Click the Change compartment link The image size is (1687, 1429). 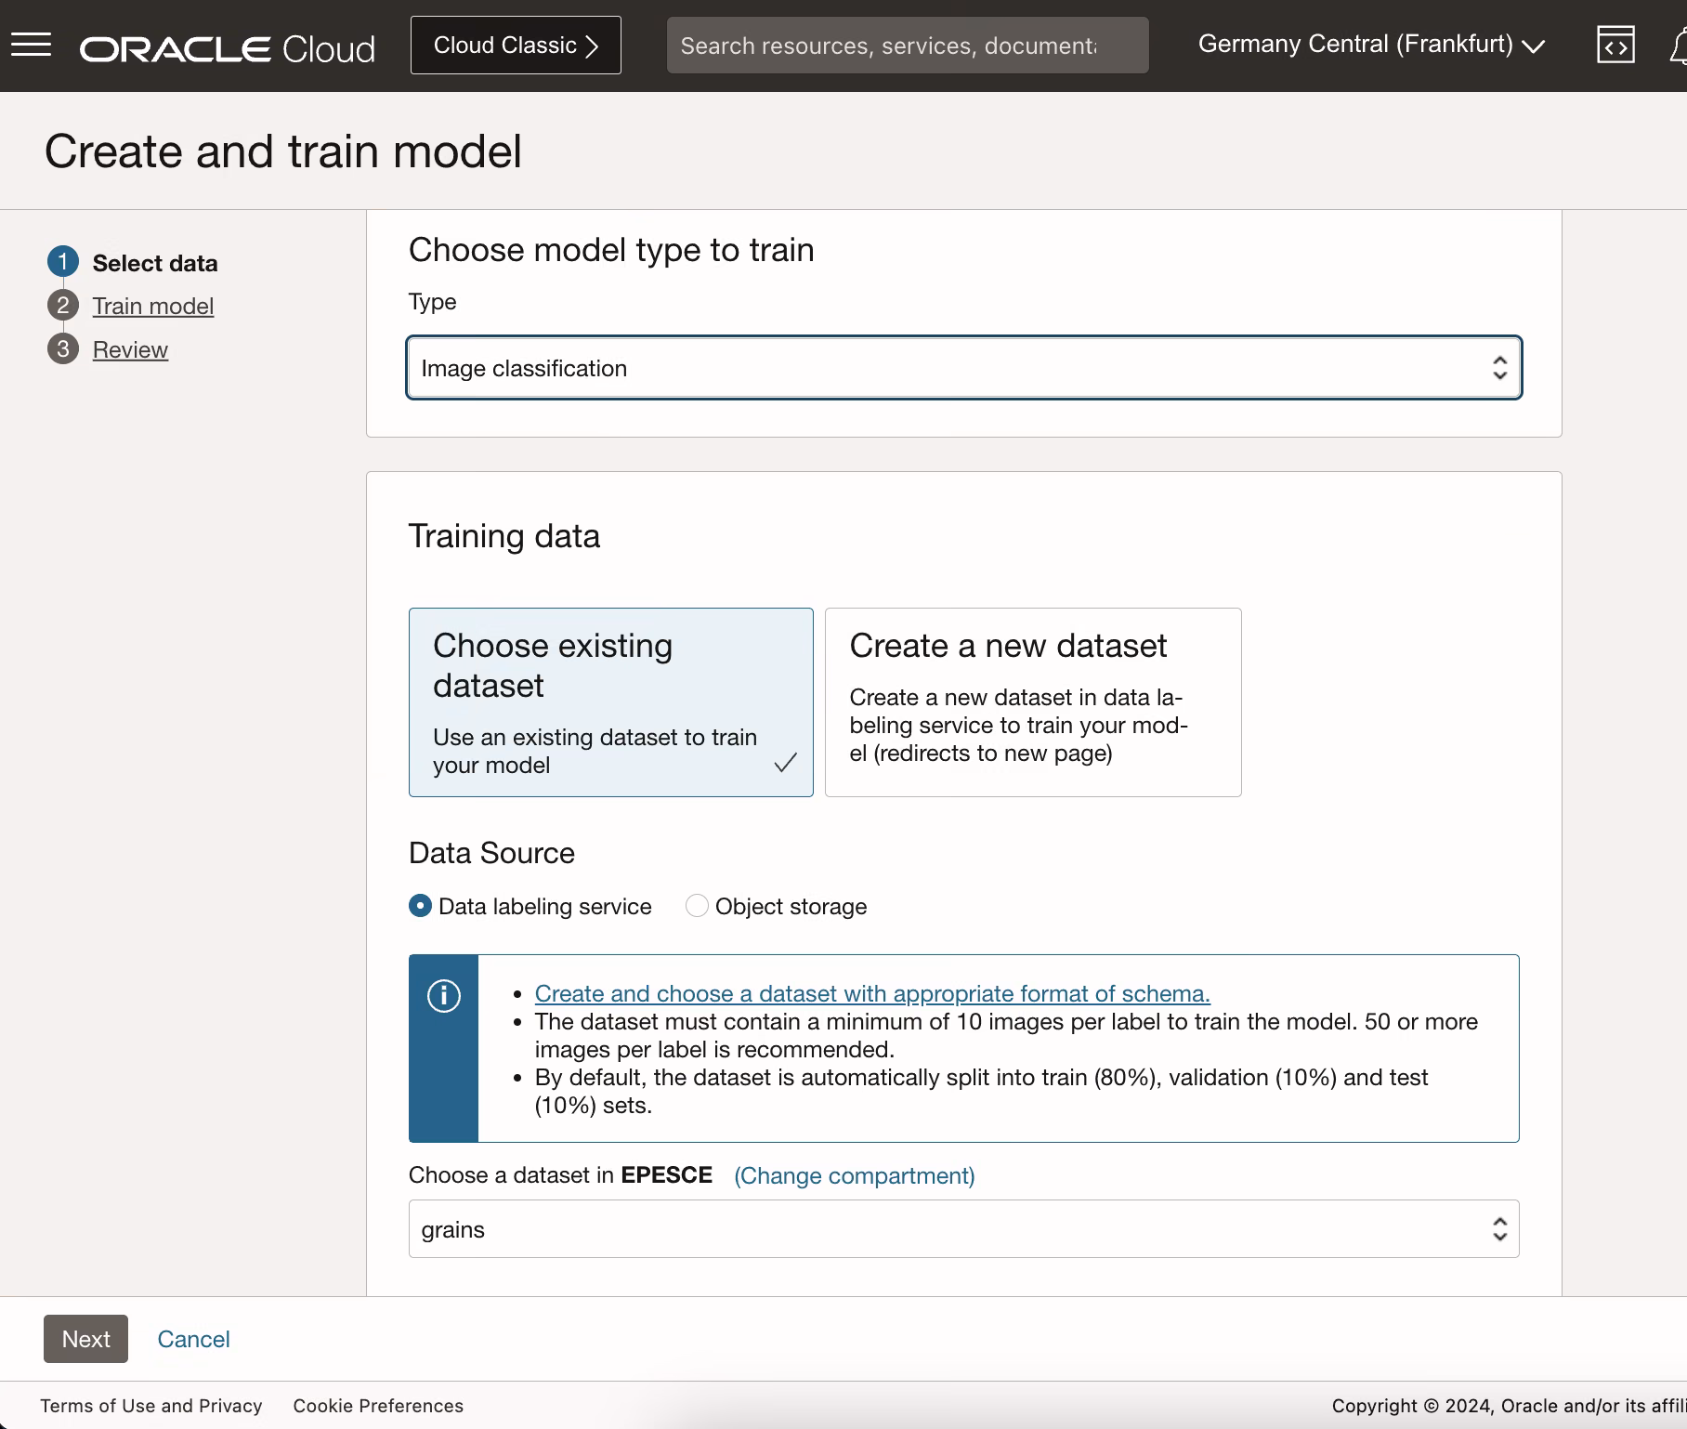(855, 1175)
